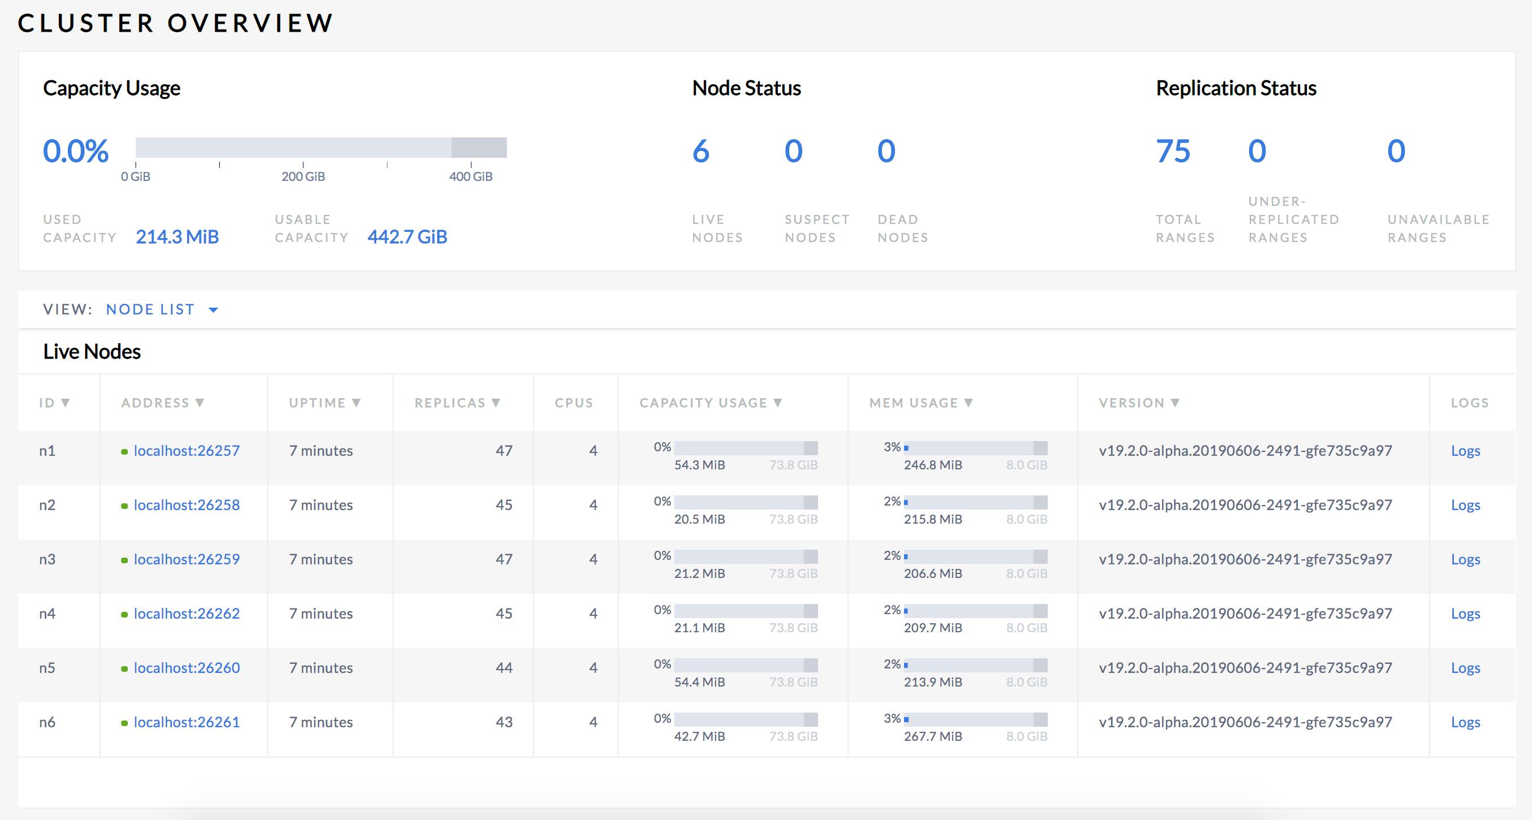Click the green liveness dot next to localhost:26257
The image size is (1532, 820).
[x=125, y=451]
